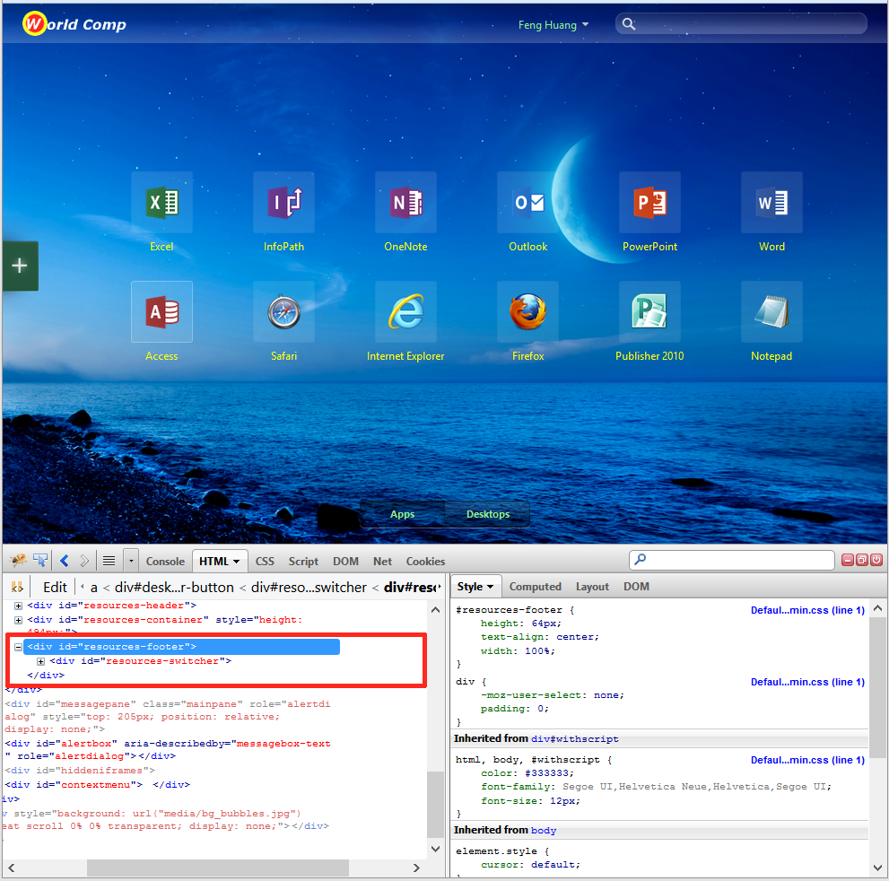The height and width of the screenshot is (881, 889).
Task: Click the Edit button in Firebug
Action: pyautogui.click(x=55, y=587)
